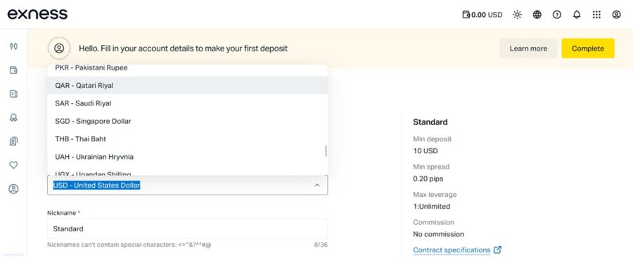
Task: Select SGD - Singapore Dollar option
Action: 187,121
